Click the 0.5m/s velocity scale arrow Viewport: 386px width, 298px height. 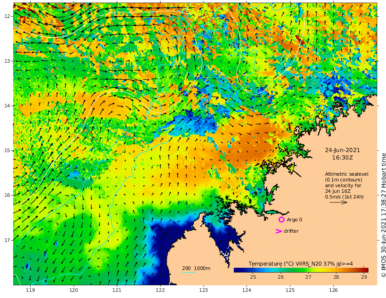coord(339,202)
